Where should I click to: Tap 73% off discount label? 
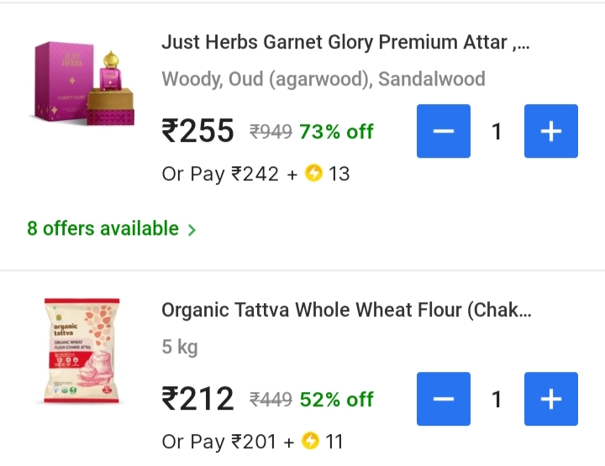tap(336, 132)
